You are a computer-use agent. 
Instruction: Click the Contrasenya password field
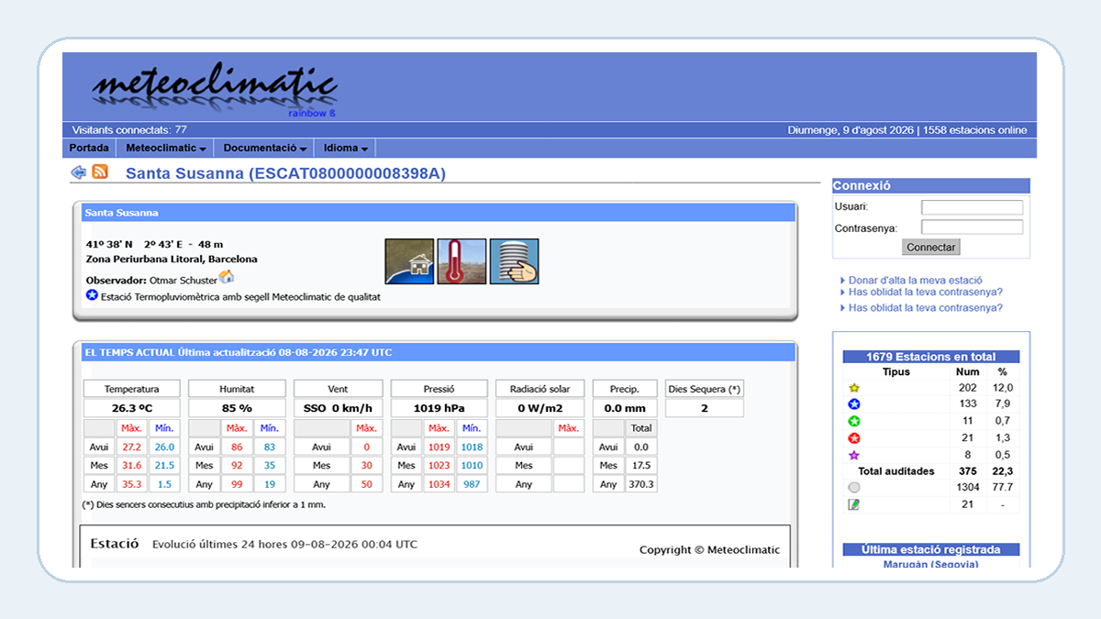(972, 227)
